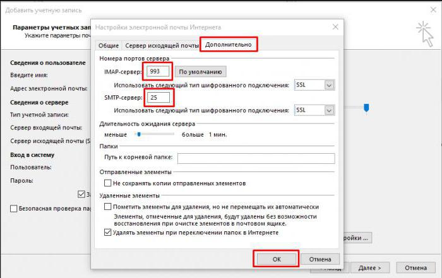The height and width of the screenshot is (278, 442).
Task: Enable Не сохранять копии отправленных элементов
Action: click(108, 183)
